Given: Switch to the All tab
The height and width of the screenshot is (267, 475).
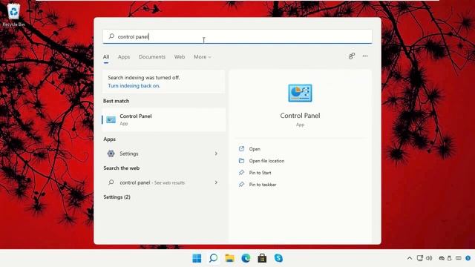Looking at the screenshot, I should [x=106, y=56].
